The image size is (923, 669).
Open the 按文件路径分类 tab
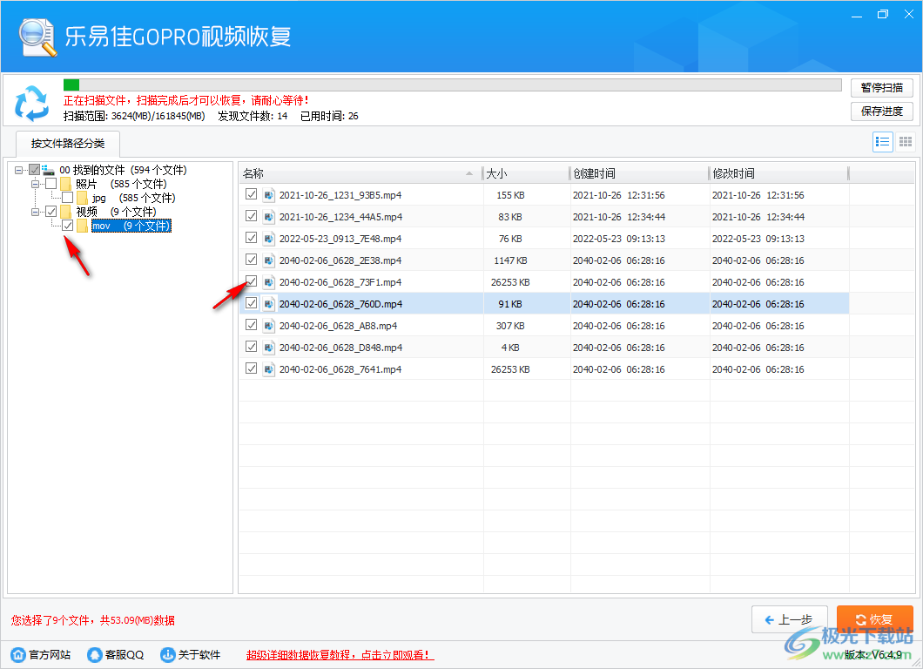[68, 144]
